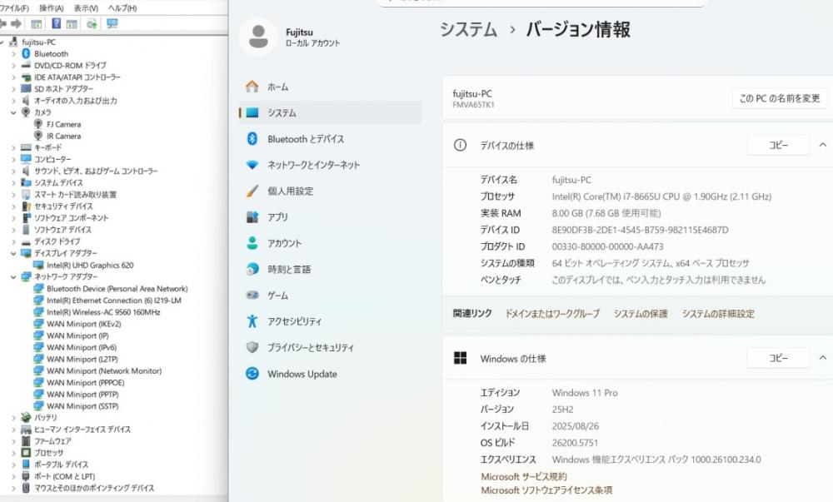The image size is (833, 502).
Task: Expand the Bluetooth device node
Action: click(x=13, y=53)
